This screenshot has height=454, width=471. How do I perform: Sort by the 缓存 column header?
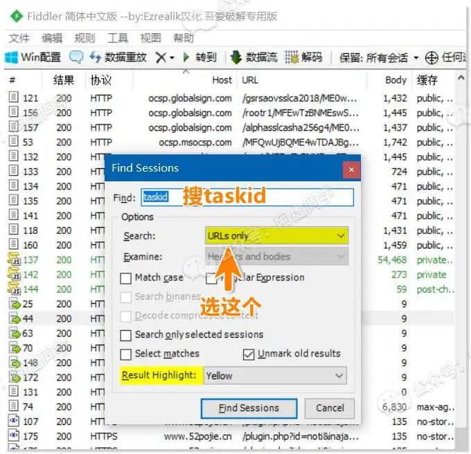[x=427, y=80]
